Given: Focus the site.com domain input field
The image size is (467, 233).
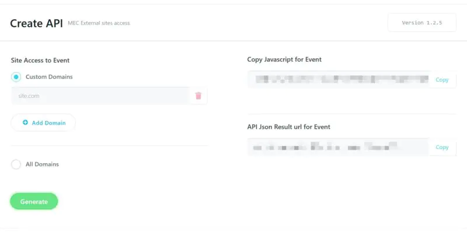Looking at the screenshot, I should click(x=99, y=96).
